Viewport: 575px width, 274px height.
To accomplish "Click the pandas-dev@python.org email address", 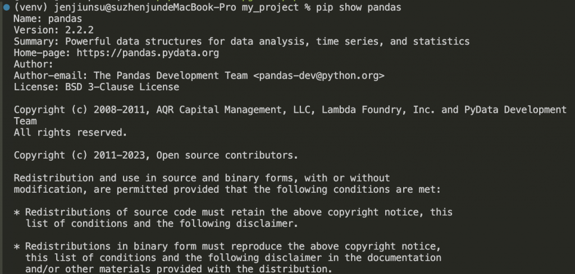I will pos(319,76).
